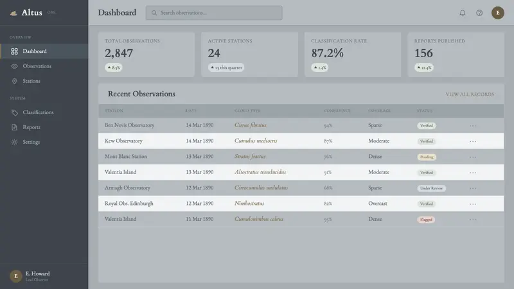Click the Total Observations 2,847 value
The height and width of the screenshot is (289, 514).
(x=119, y=53)
